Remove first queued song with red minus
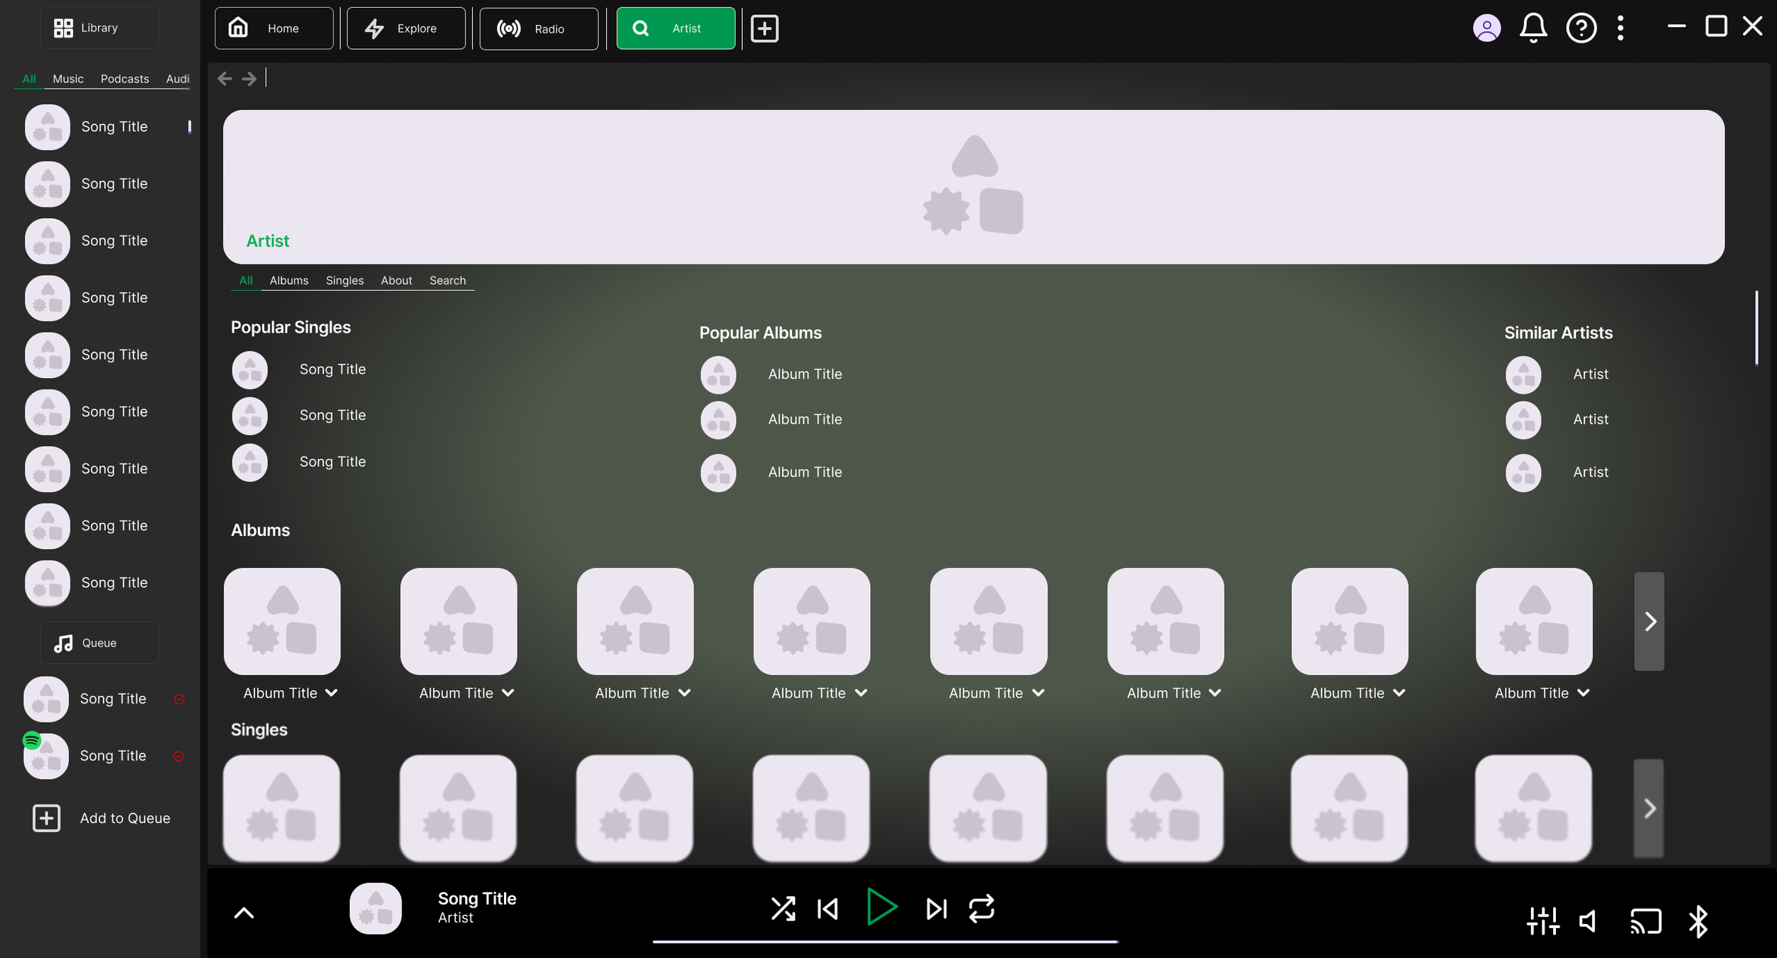 pos(179,699)
